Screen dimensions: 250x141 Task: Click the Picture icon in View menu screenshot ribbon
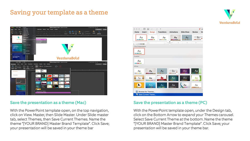70,32
